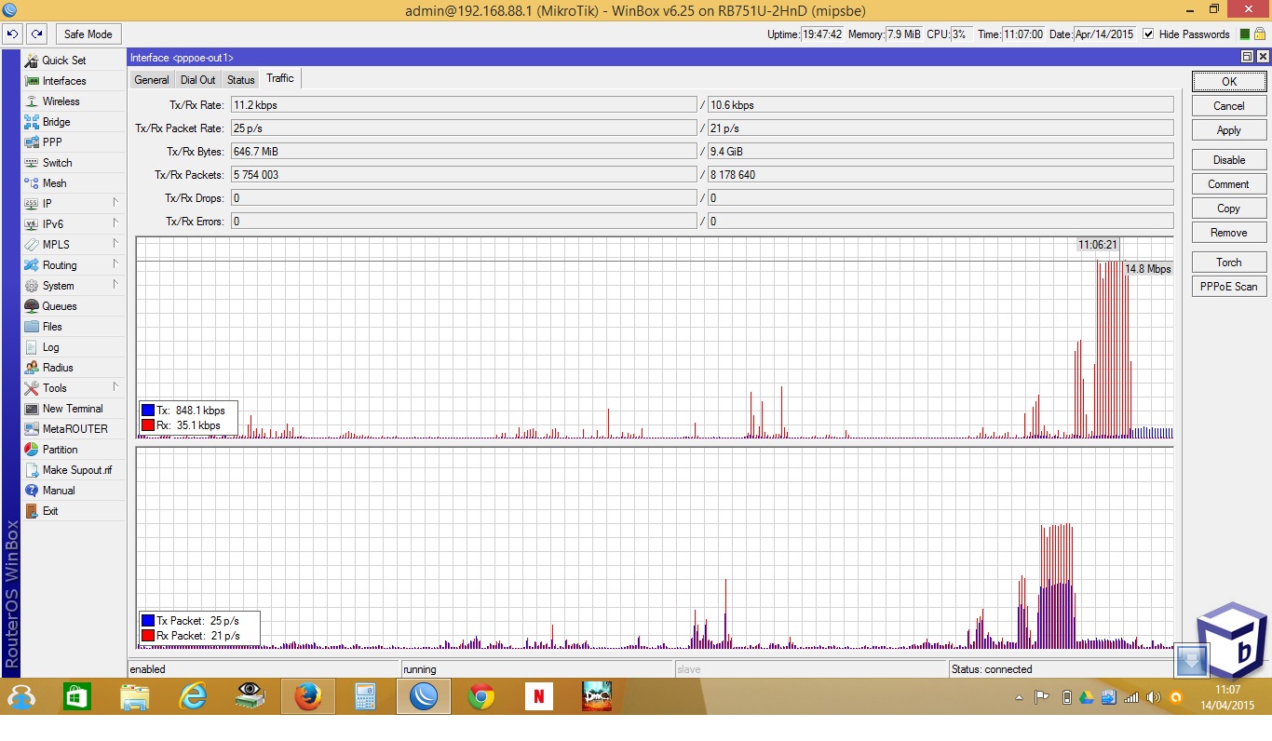Click the blue Tx Packet legend swatch
The height and width of the screenshot is (741, 1272).
148,621
